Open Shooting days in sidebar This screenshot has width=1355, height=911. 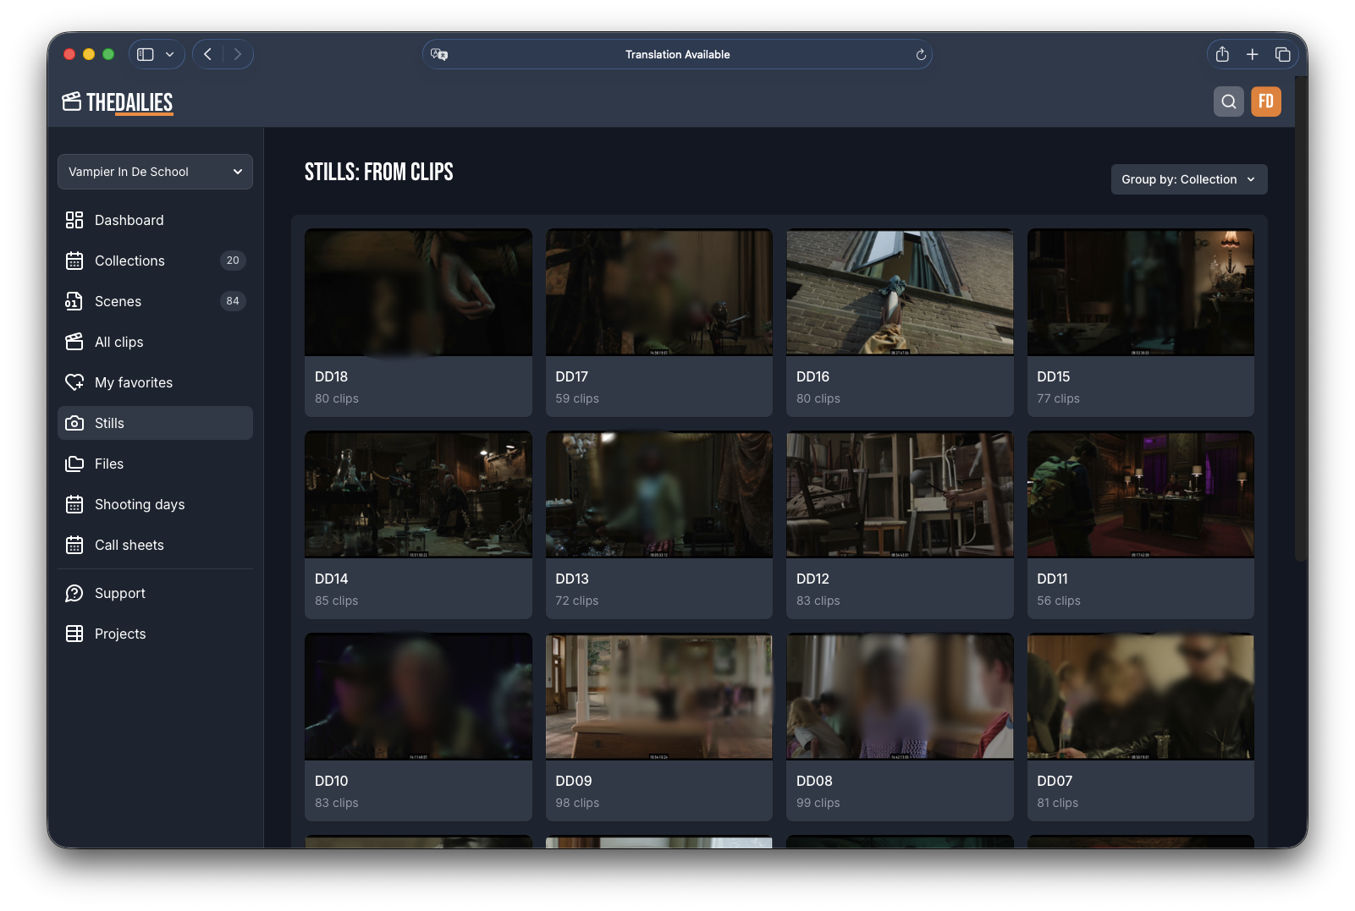point(155,504)
